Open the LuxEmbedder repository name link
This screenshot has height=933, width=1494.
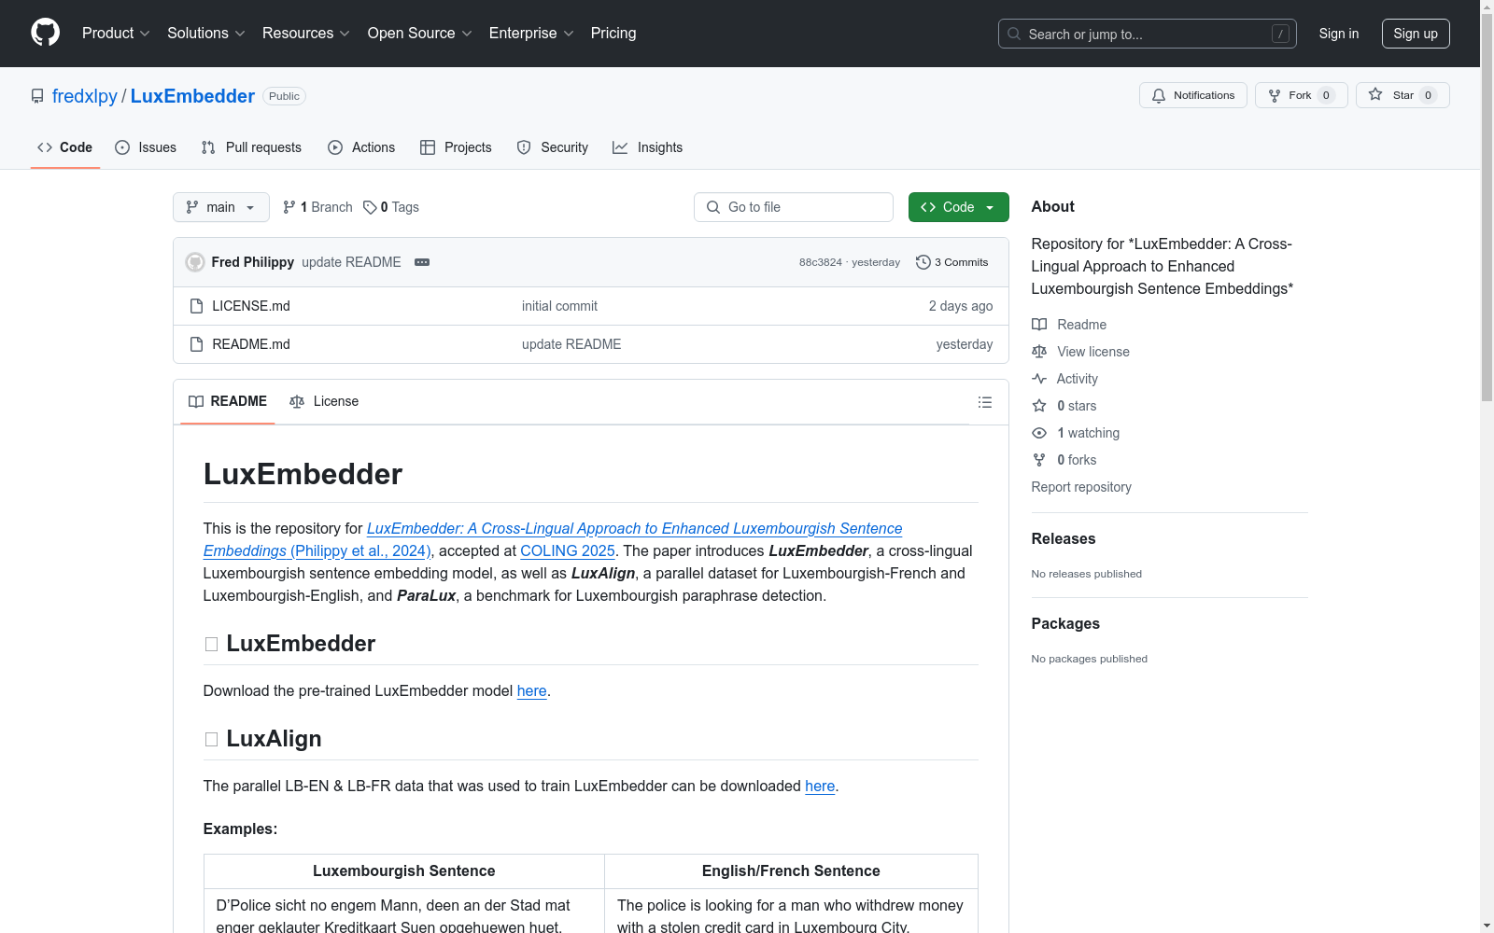[x=192, y=96]
